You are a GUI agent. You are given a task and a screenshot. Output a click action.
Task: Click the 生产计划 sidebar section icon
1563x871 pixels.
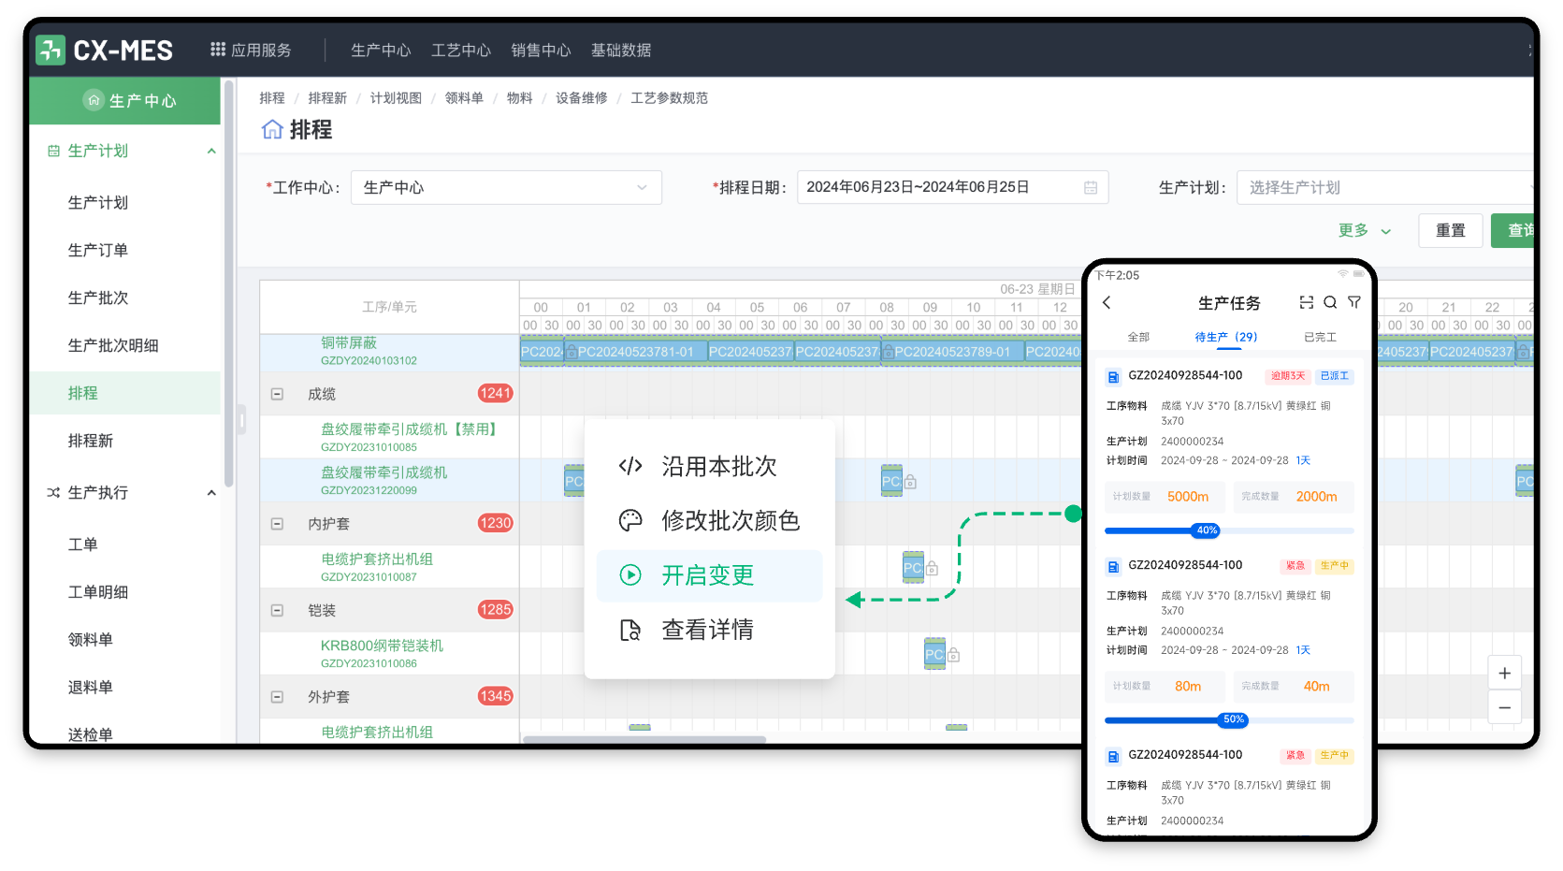[53, 151]
